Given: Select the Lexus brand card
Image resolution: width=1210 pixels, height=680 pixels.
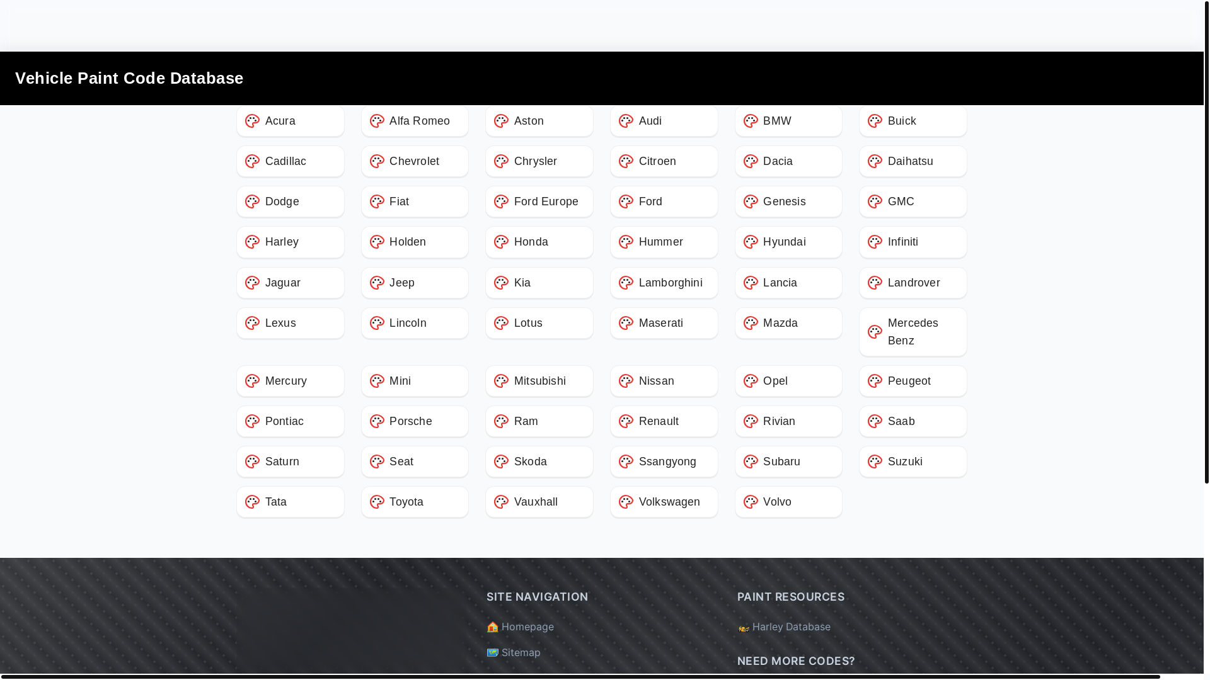Looking at the screenshot, I should [291, 323].
